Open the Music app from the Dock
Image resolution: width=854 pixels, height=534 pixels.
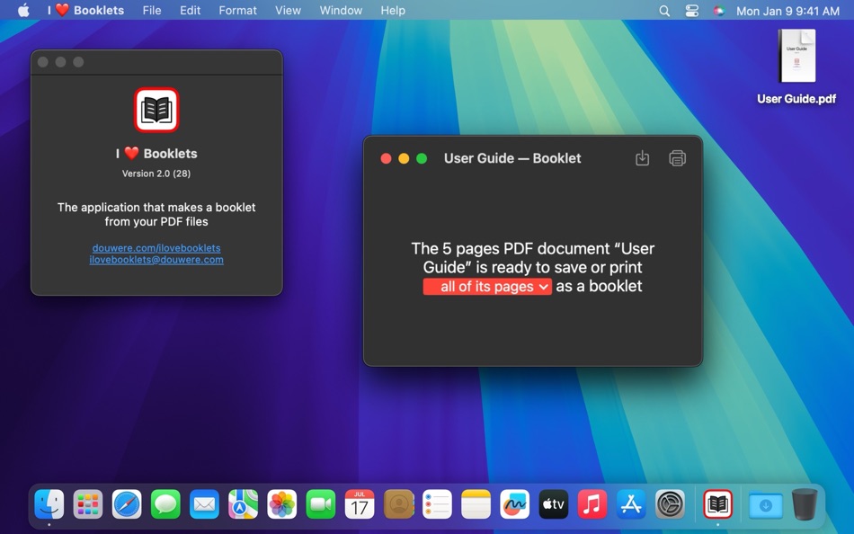click(x=592, y=504)
